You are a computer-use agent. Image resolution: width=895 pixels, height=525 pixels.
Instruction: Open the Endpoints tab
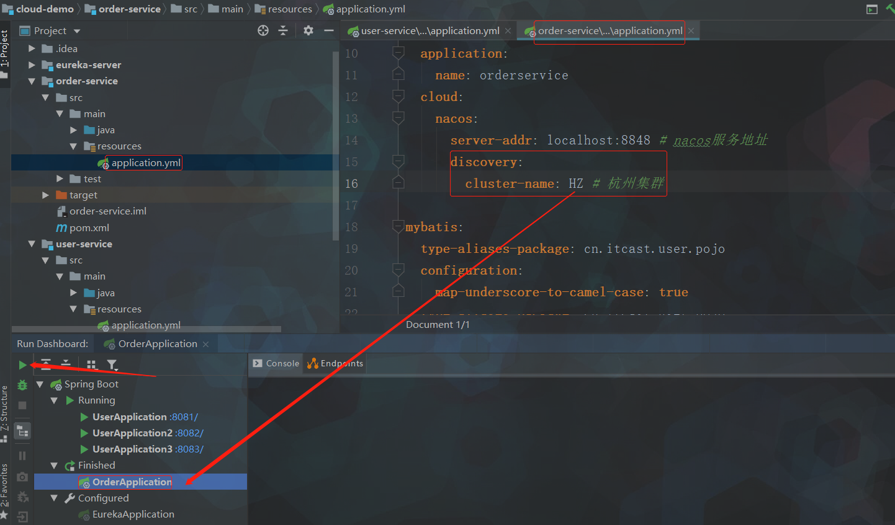pyautogui.click(x=335, y=364)
